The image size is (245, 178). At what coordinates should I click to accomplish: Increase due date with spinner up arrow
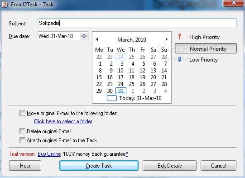click(x=84, y=34)
